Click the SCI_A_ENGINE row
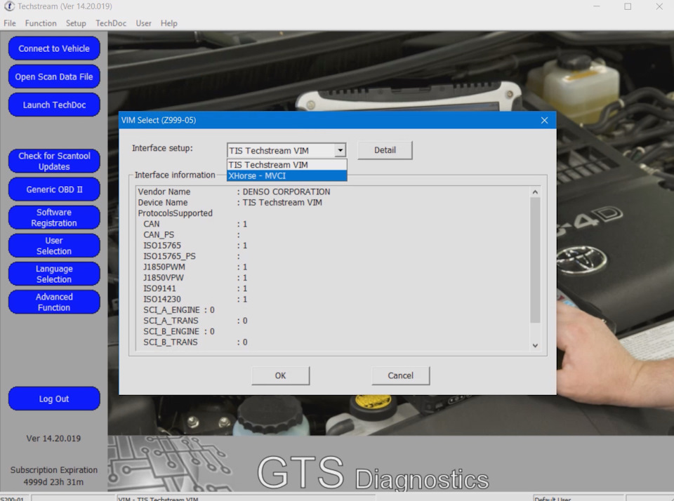 click(x=179, y=310)
